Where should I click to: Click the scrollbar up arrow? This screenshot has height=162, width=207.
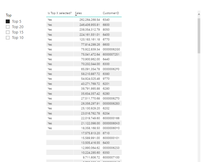coord(199,14)
